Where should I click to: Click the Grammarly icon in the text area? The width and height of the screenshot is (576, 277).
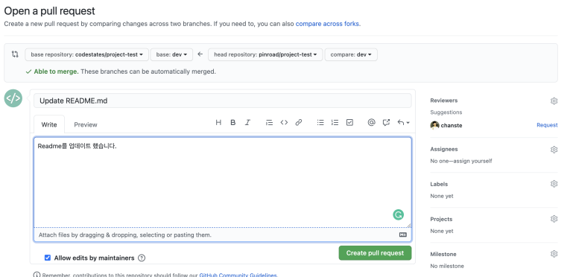398,214
